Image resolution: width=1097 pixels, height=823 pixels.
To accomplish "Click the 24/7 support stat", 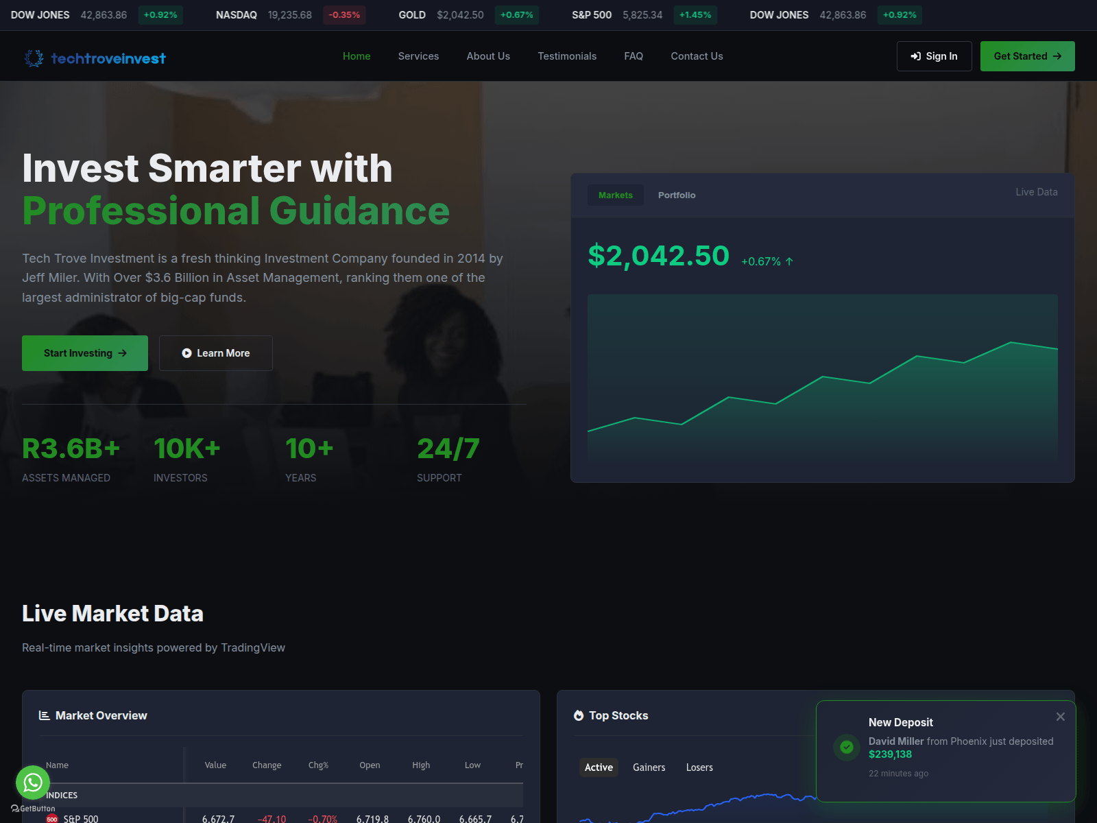I will click(x=448, y=459).
